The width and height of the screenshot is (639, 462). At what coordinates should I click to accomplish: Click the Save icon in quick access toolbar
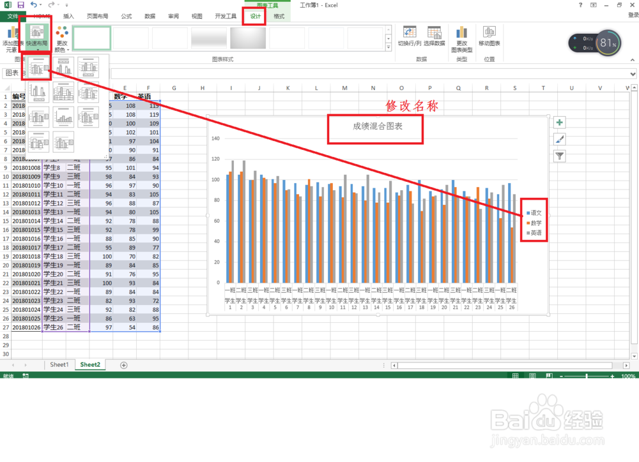point(20,5)
